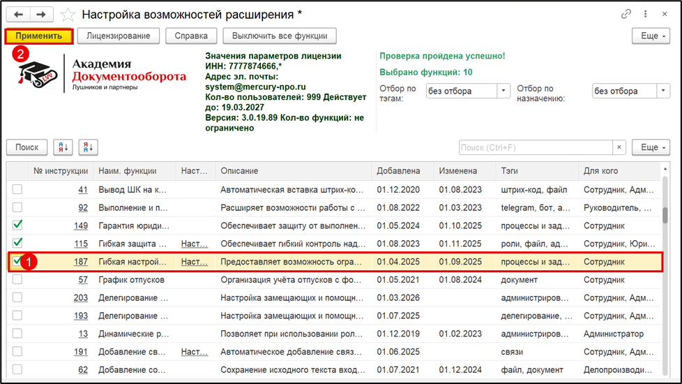Viewport: 682px width, 384px height.
Task: Focus the Поиск (Ctrl+F) search field
Action: click(536, 147)
